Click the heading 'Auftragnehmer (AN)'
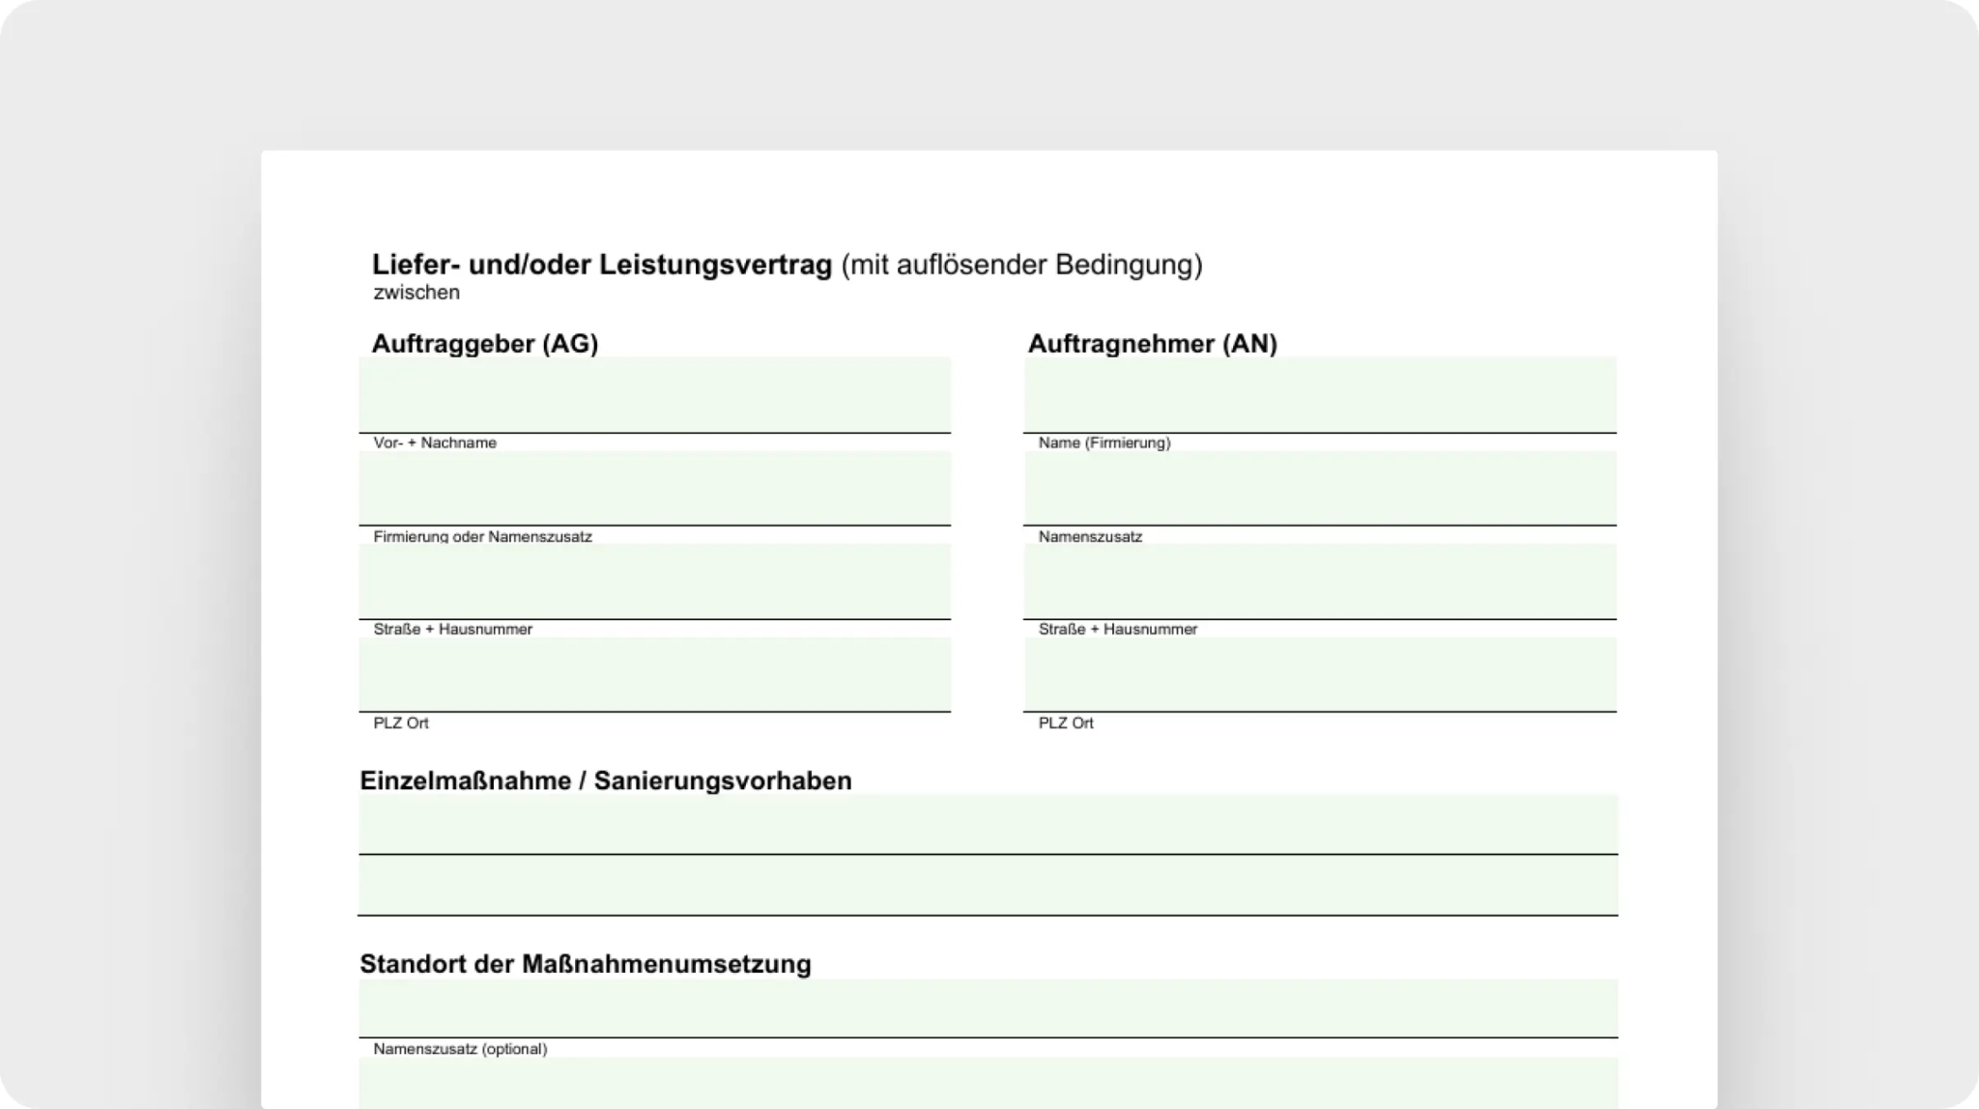 coord(1153,344)
